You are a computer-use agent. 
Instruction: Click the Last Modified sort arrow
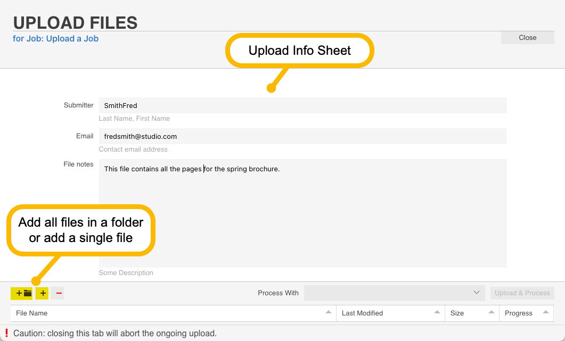tap(437, 312)
